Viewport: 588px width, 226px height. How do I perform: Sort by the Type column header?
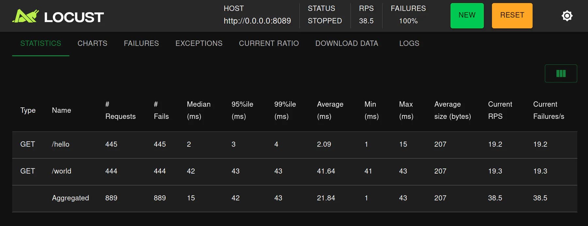(x=28, y=110)
